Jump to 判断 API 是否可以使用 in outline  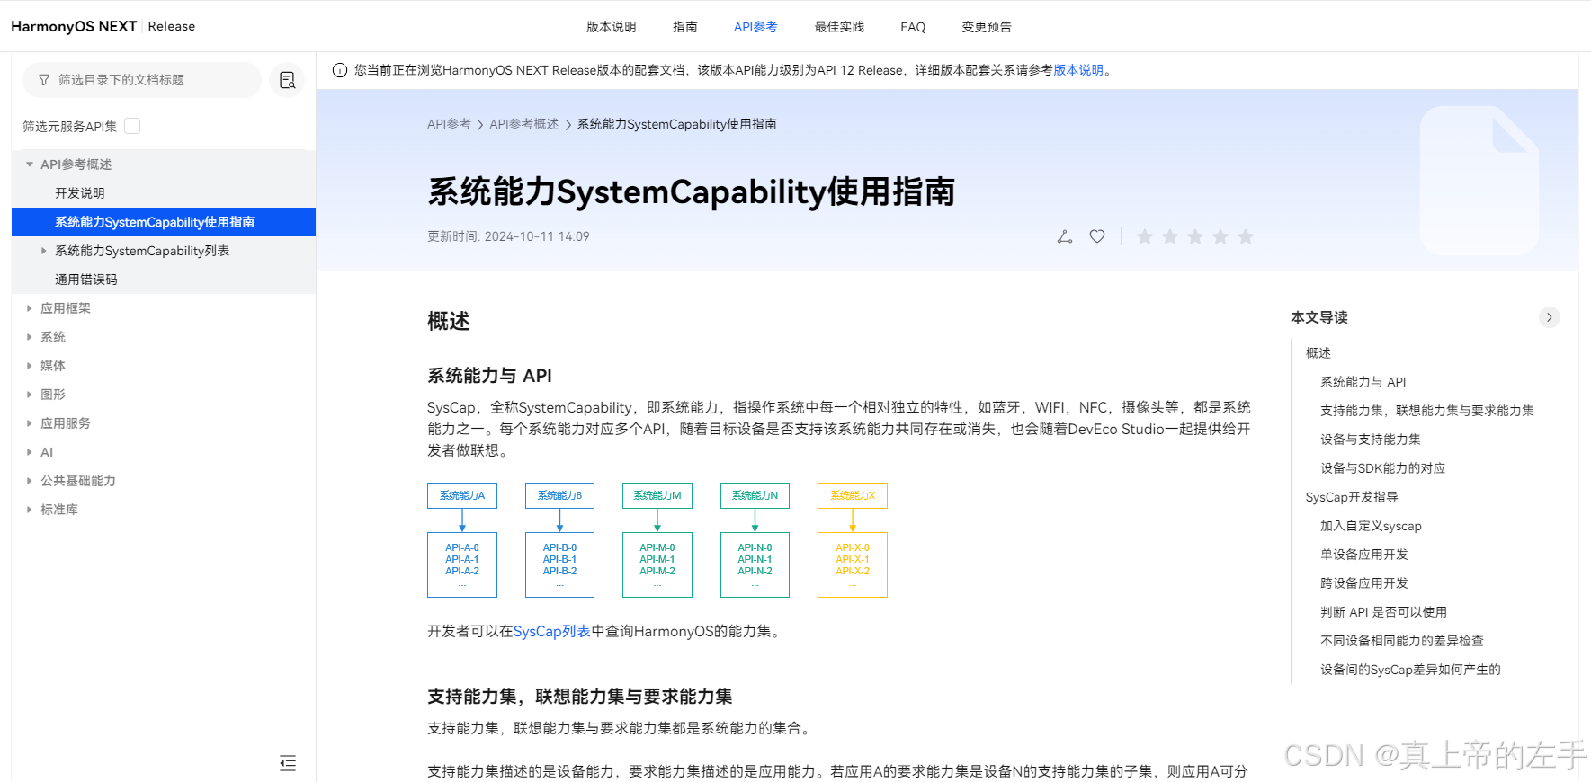click(x=1384, y=612)
